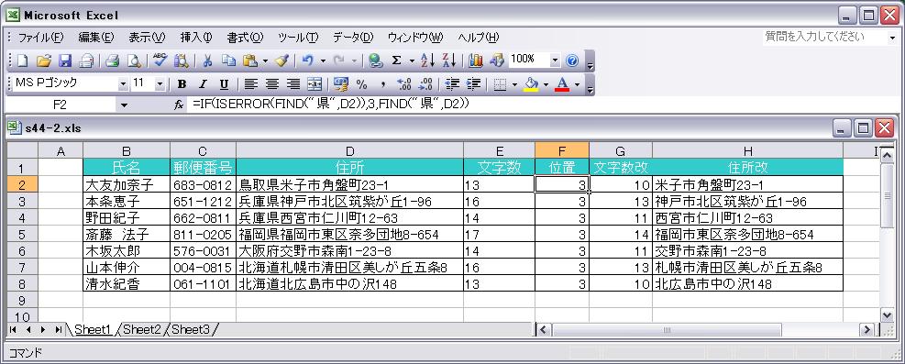
Task: Click the Paste clipboard icon
Action: (x=250, y=60)
